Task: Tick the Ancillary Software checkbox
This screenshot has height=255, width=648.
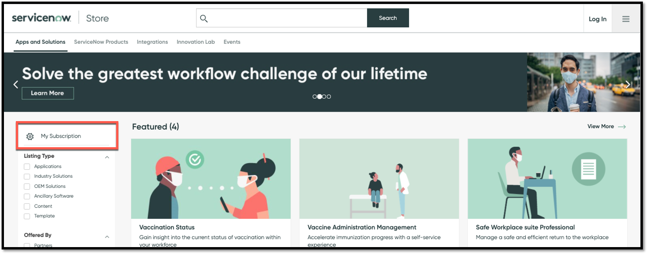Action: coord(27,196)
